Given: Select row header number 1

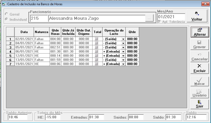Looking at the screenshot, I should click(x=10, y=39).
